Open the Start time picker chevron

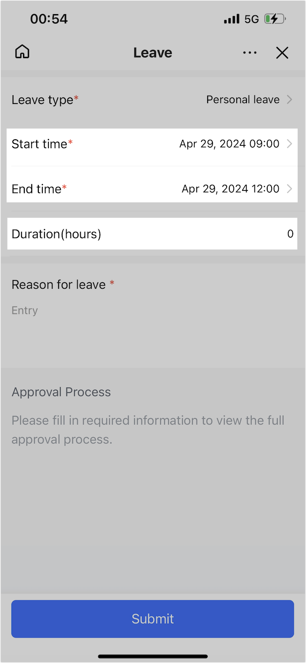point(290,144)
